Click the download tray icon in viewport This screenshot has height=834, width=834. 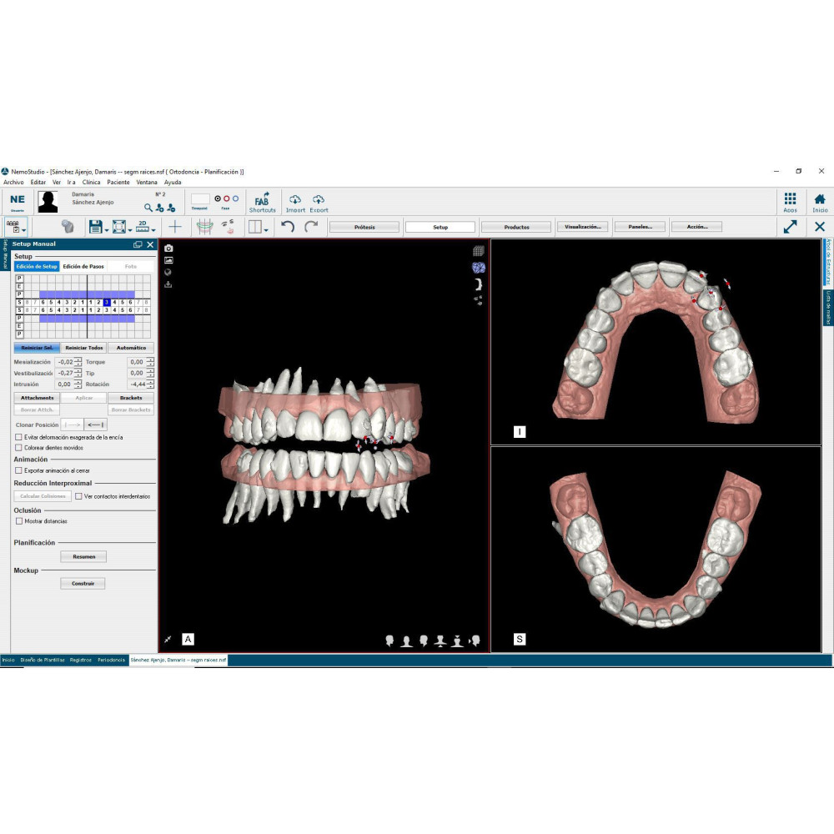(168, 284)
